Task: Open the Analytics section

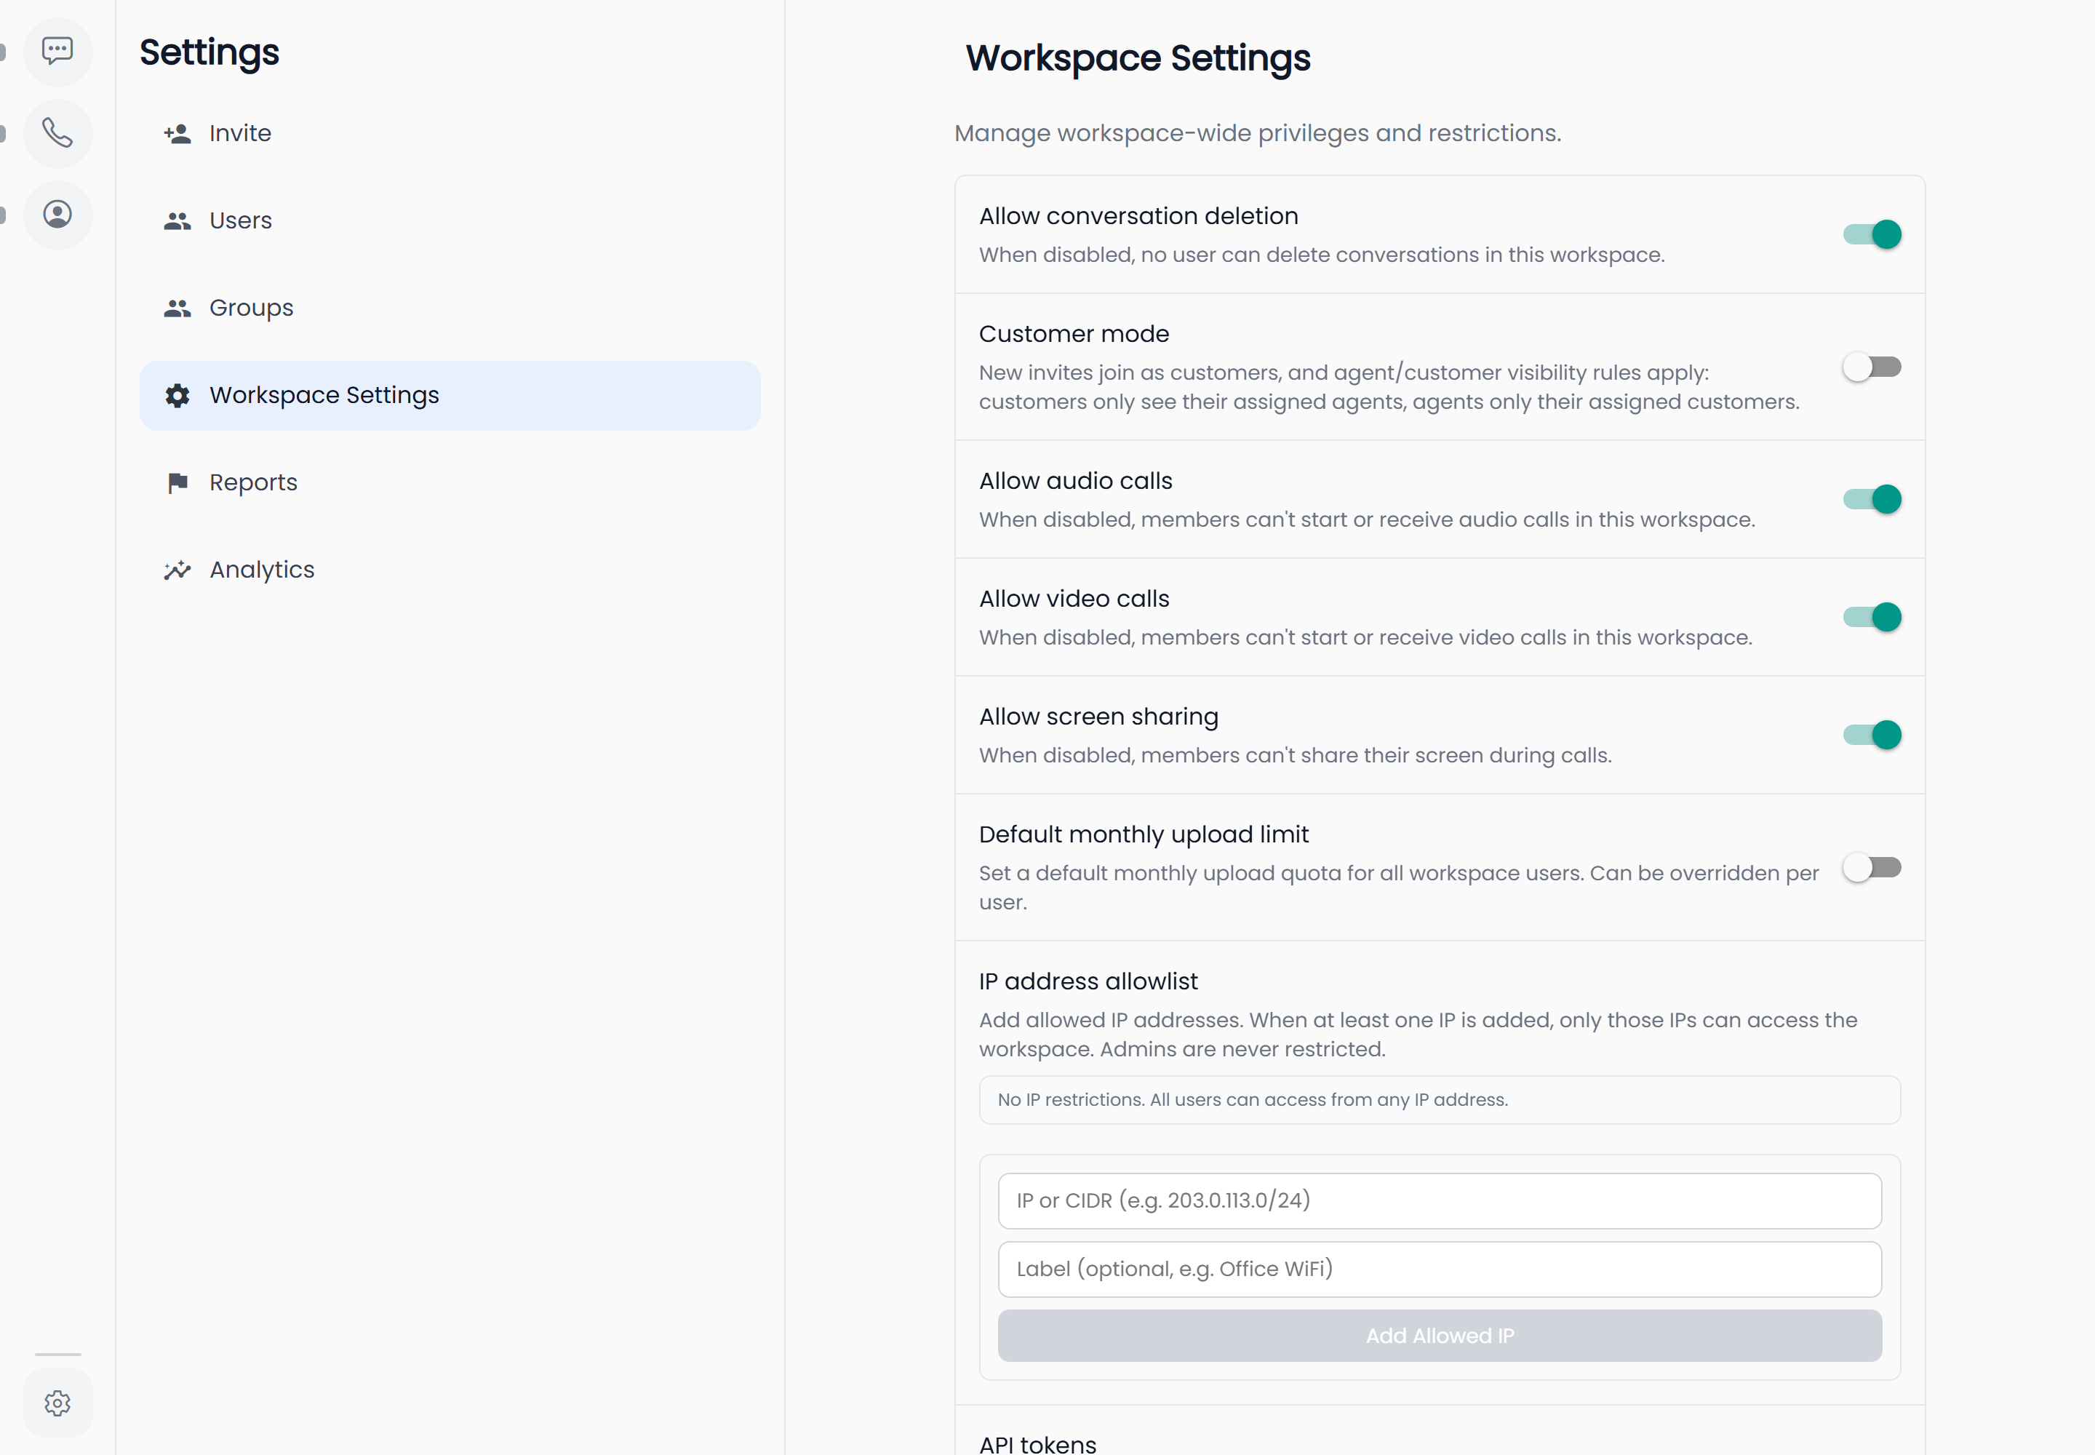Action: [450, 570]
